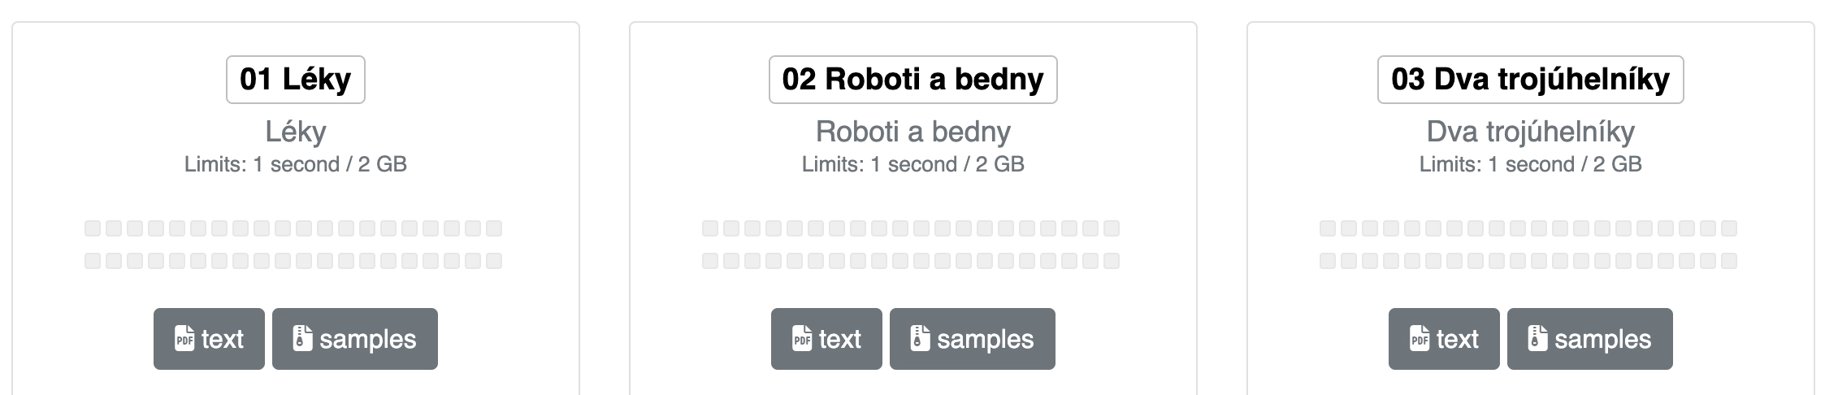Open the 02 Roboti a bedny title badge
Screen dimensions: 1825x395
[913, 80]
